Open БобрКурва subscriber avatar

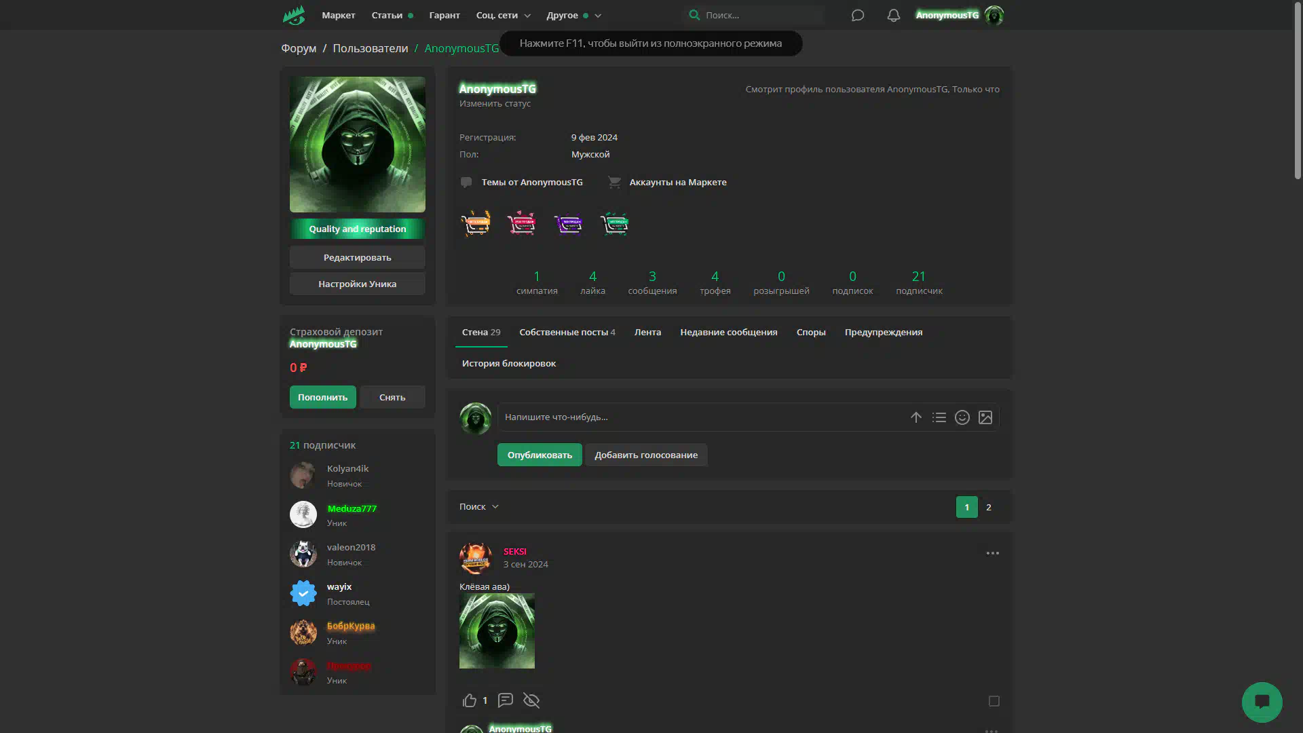tap(303, 633)
